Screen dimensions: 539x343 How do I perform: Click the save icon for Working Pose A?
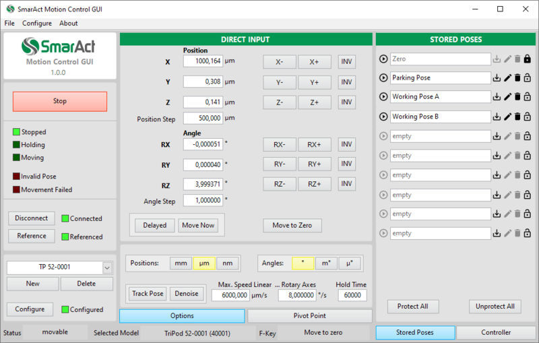pyautogui.click(x=497, y=97)
